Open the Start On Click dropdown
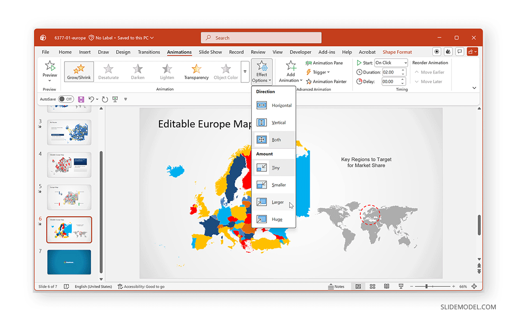Viewport: 517px width, 320px height. (391, 63)
